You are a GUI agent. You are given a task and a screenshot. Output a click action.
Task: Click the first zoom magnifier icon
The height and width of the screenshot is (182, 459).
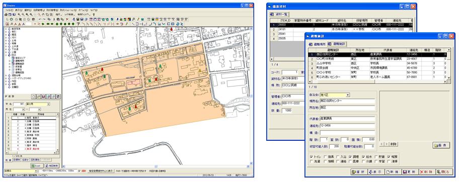pos(19,15)
